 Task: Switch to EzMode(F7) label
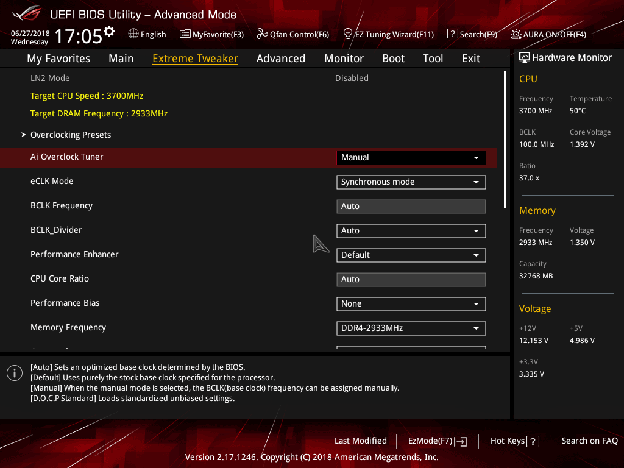[431, 441]
